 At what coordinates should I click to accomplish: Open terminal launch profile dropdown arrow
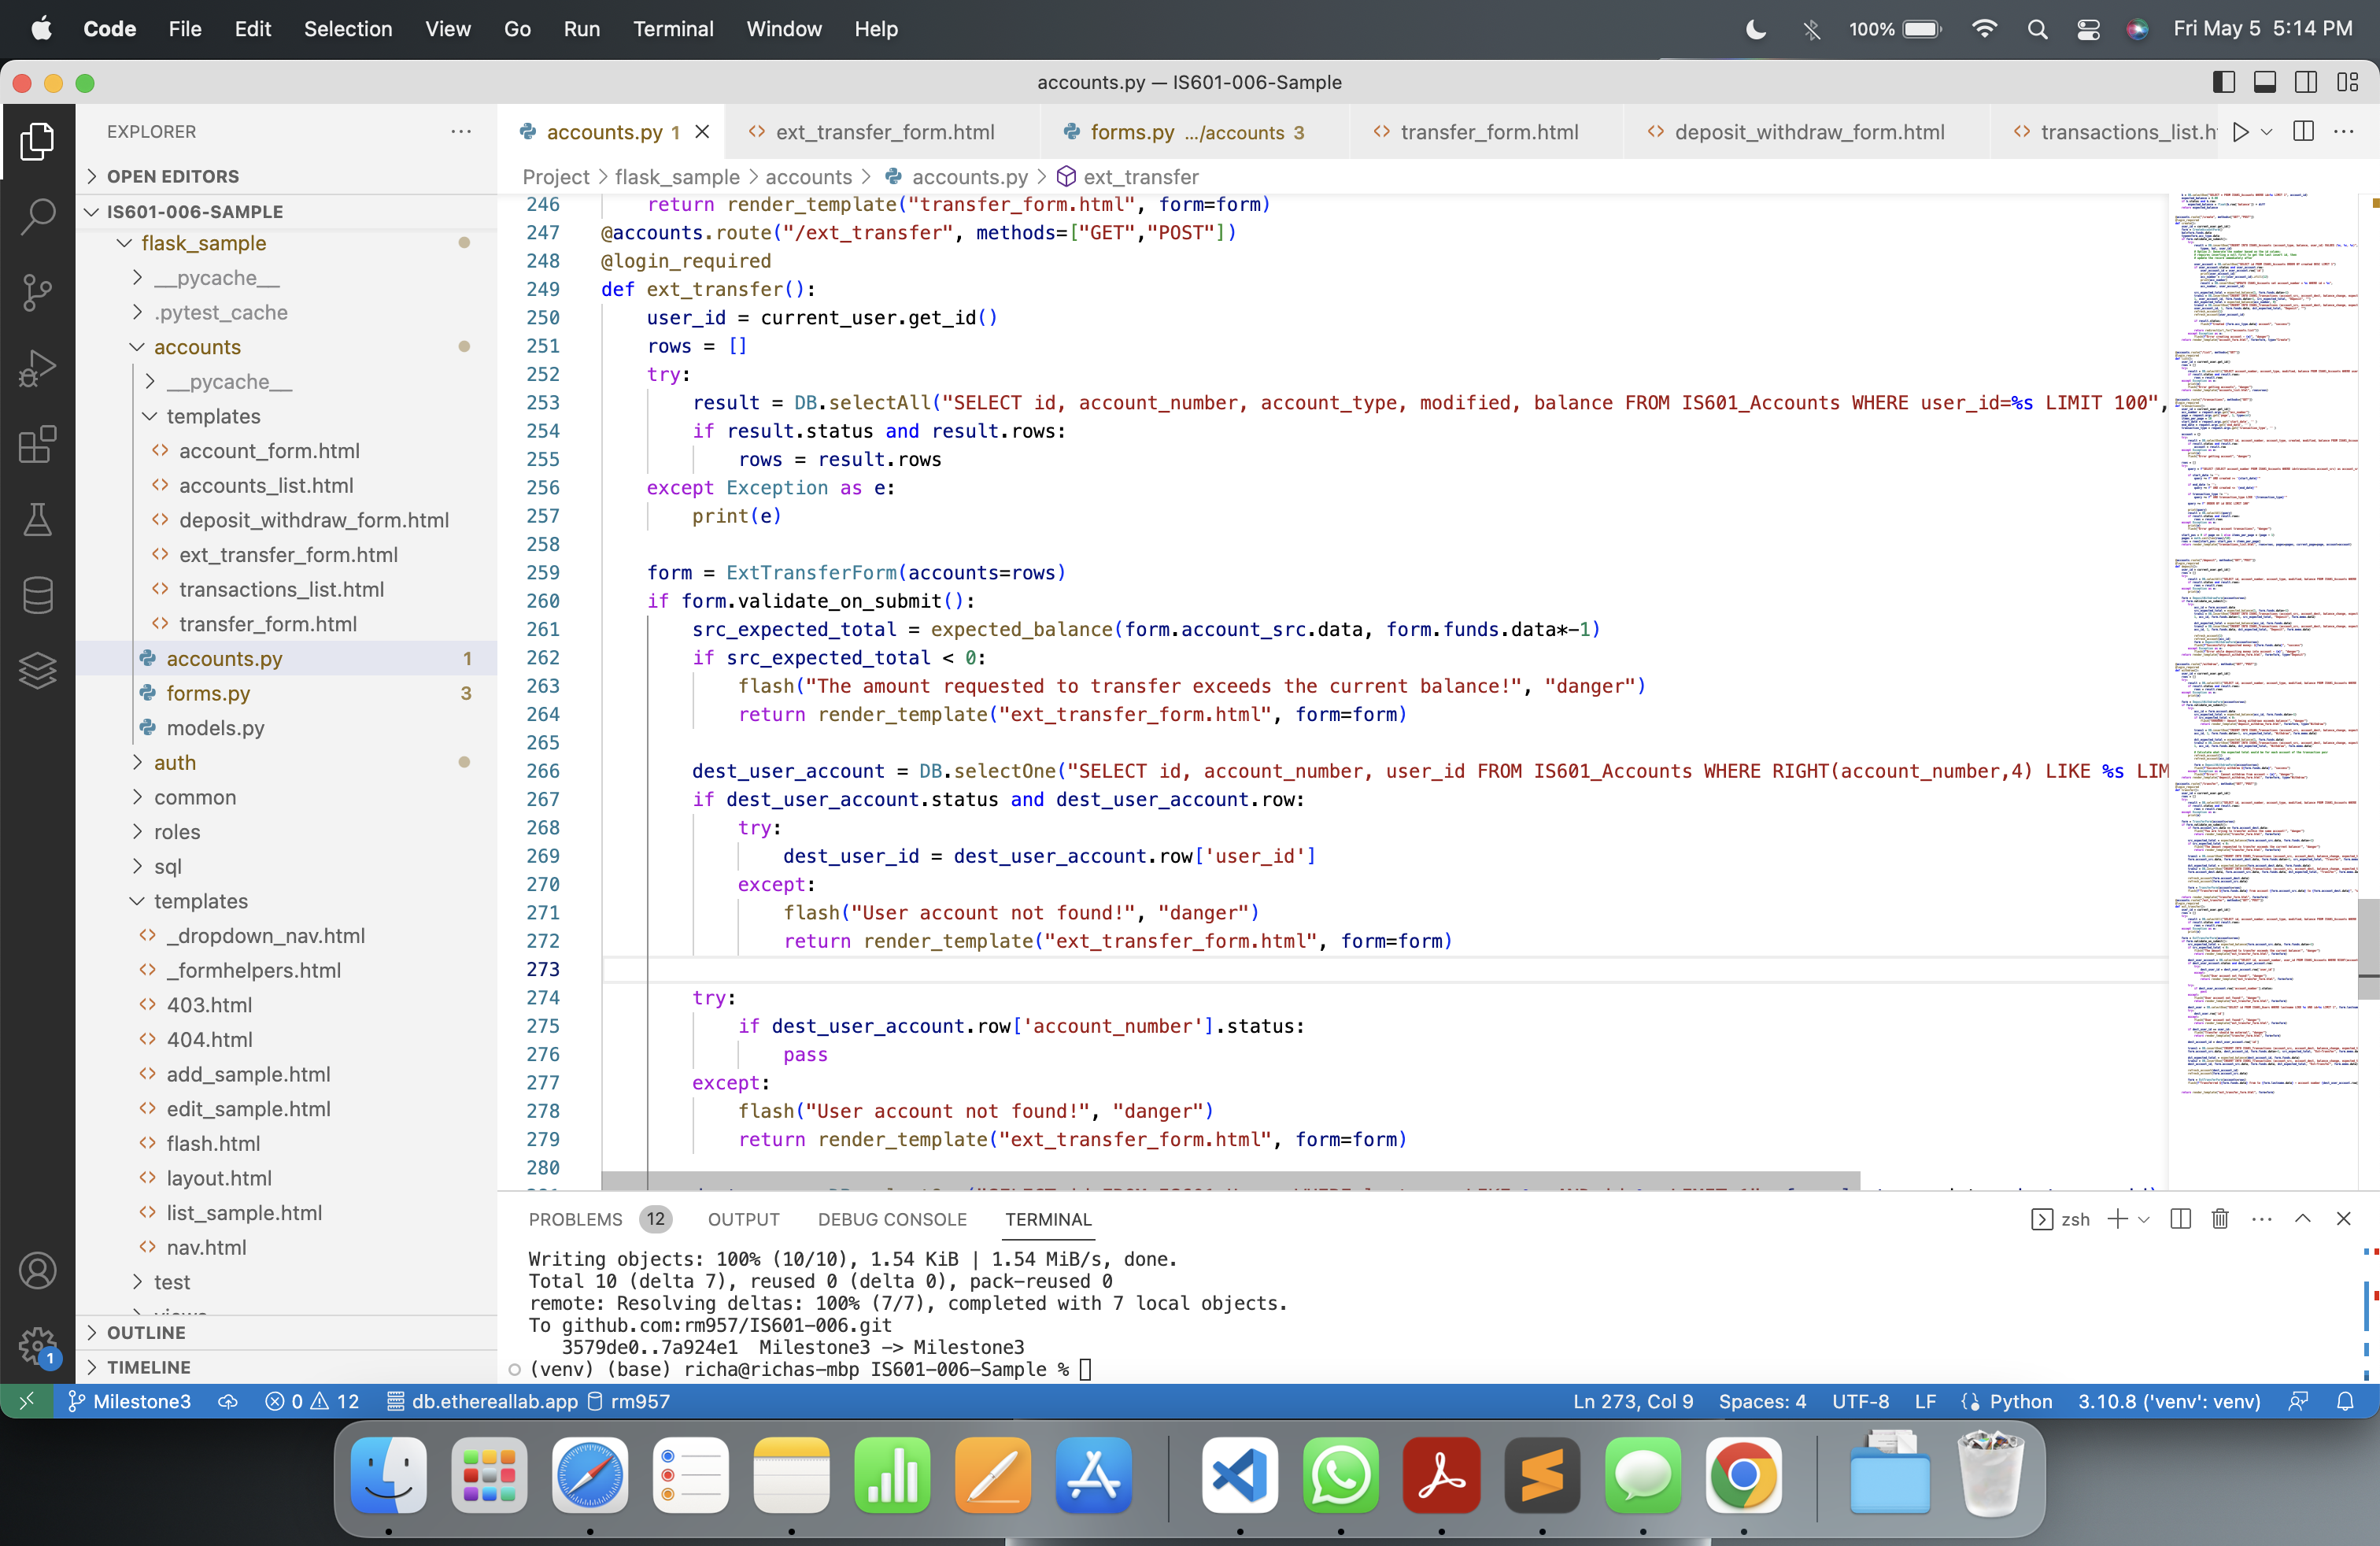[x=2143, y=1219]
